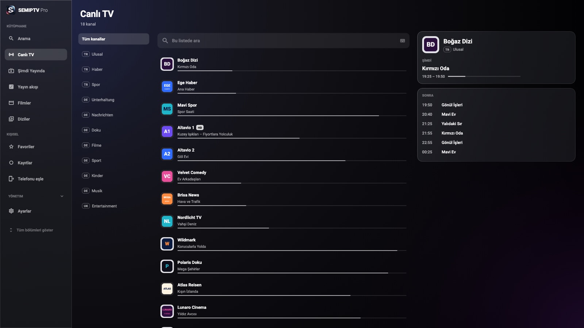The width and height of the screenshot is (584, 328).
Task: Select 19:50 Gönül İşleri upcoming program
Action: (496, 105)
